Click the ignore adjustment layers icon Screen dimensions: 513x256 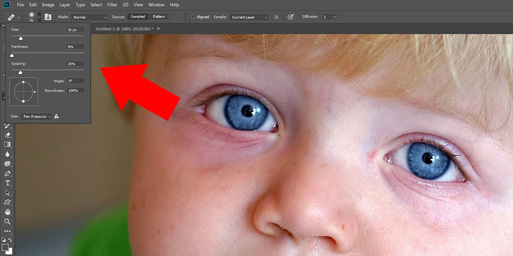[276, 17]
